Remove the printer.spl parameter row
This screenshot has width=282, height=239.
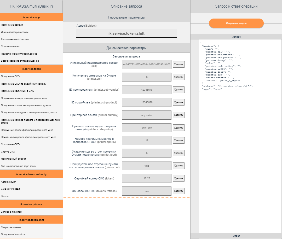[x=179, y=77]
